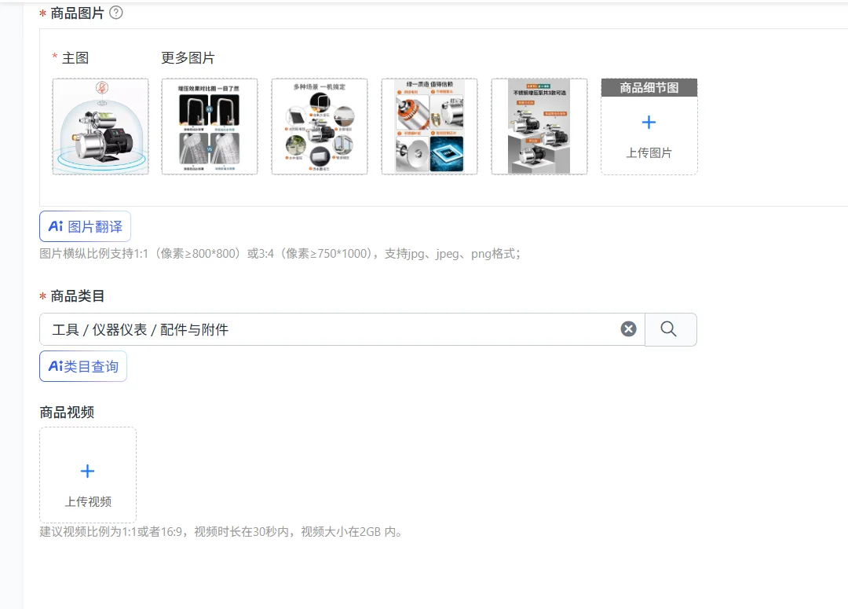Open the faucet and shower comparison image
Viewport: 848px width, 609px height.
click(x=210, y=127)
